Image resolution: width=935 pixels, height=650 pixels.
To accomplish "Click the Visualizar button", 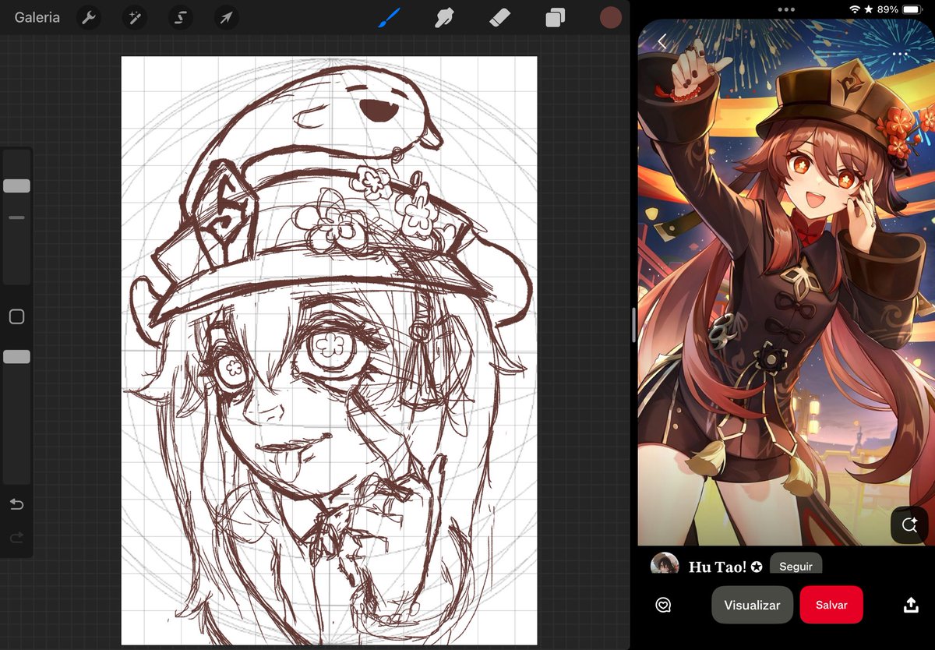I will pyautogui.click(x=752, y=605).
